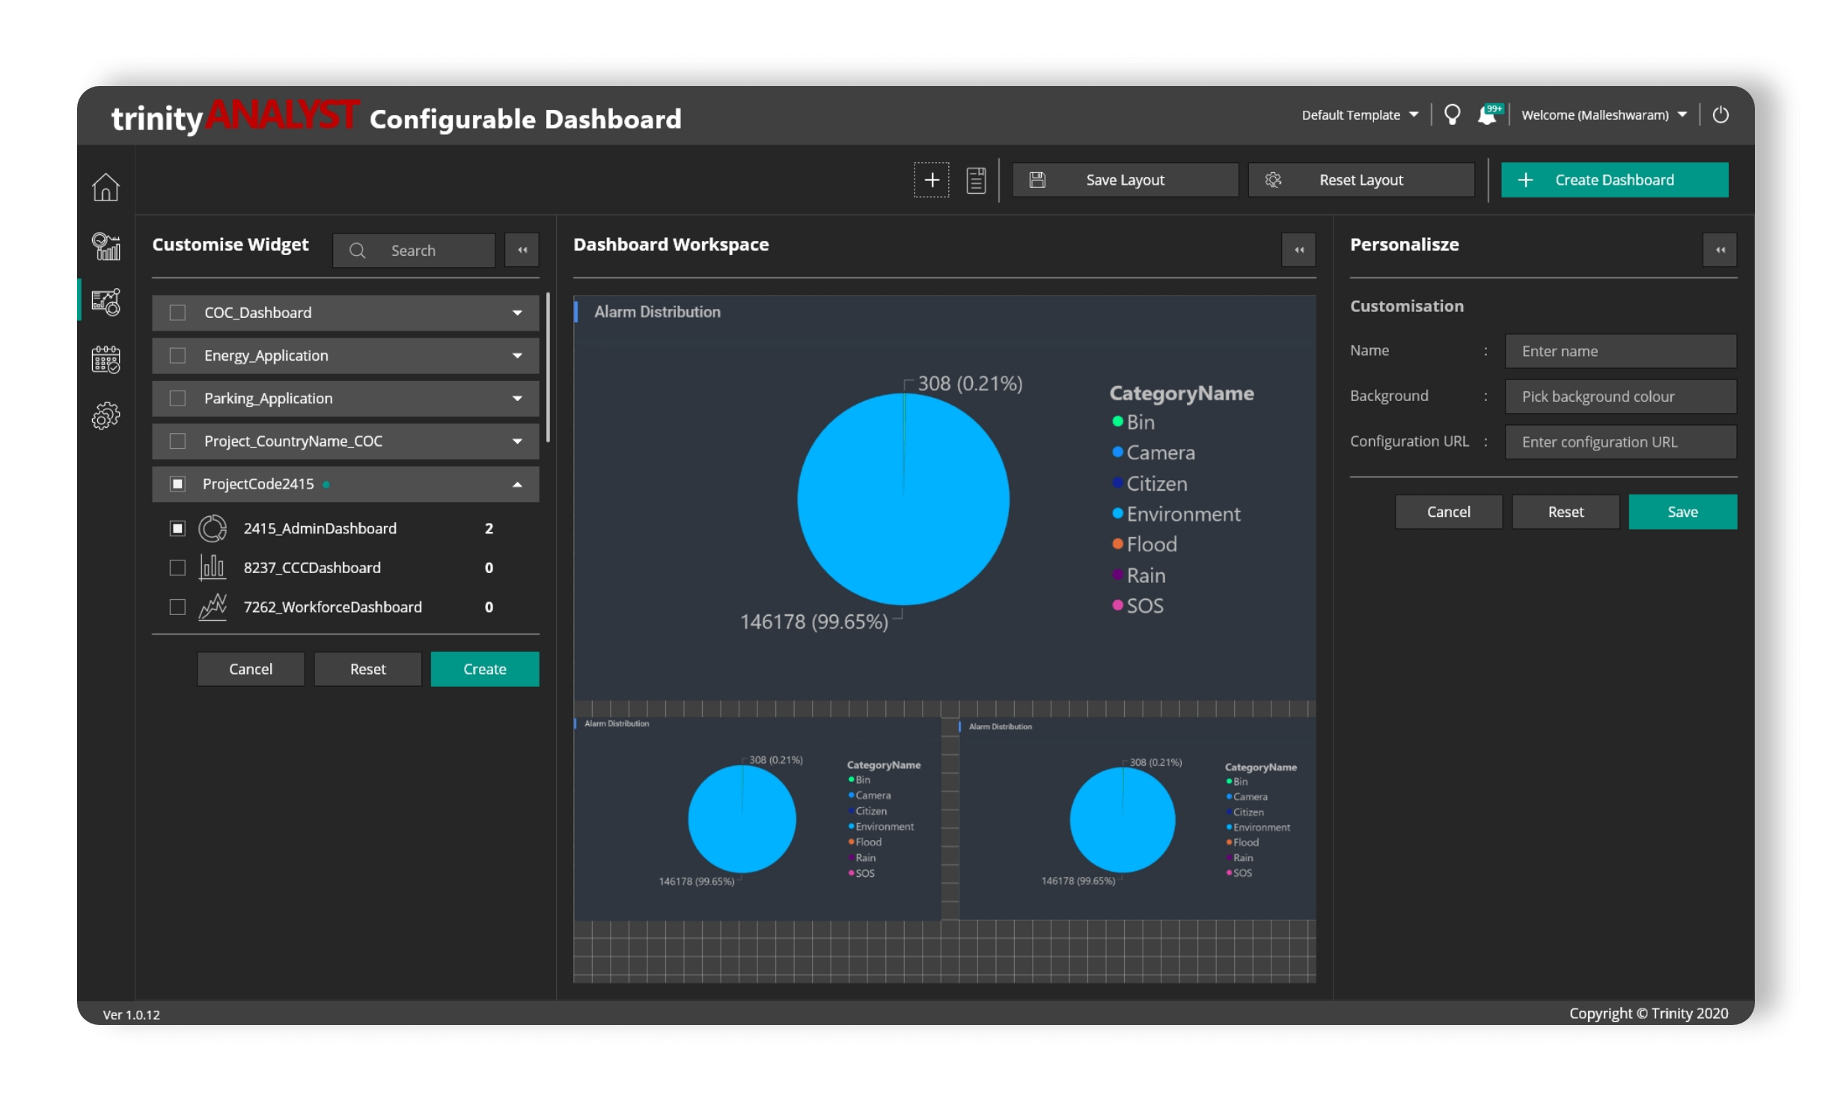
Task: Click the search magnifier icon
Action: click(358, 251)
